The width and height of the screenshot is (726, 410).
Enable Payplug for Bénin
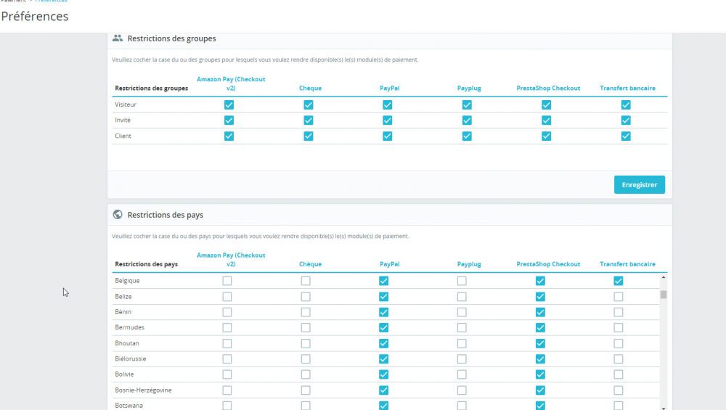(462, 312)
